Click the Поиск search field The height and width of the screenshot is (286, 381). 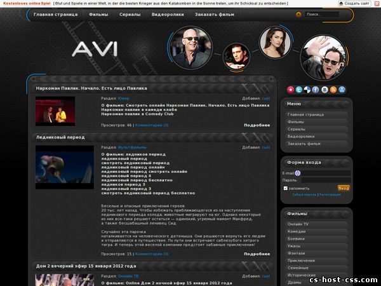(322, 15)
